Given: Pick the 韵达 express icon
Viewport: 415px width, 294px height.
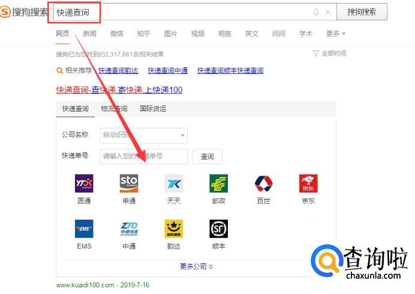Looking at the screenshot, I should (x=174, y=229).
